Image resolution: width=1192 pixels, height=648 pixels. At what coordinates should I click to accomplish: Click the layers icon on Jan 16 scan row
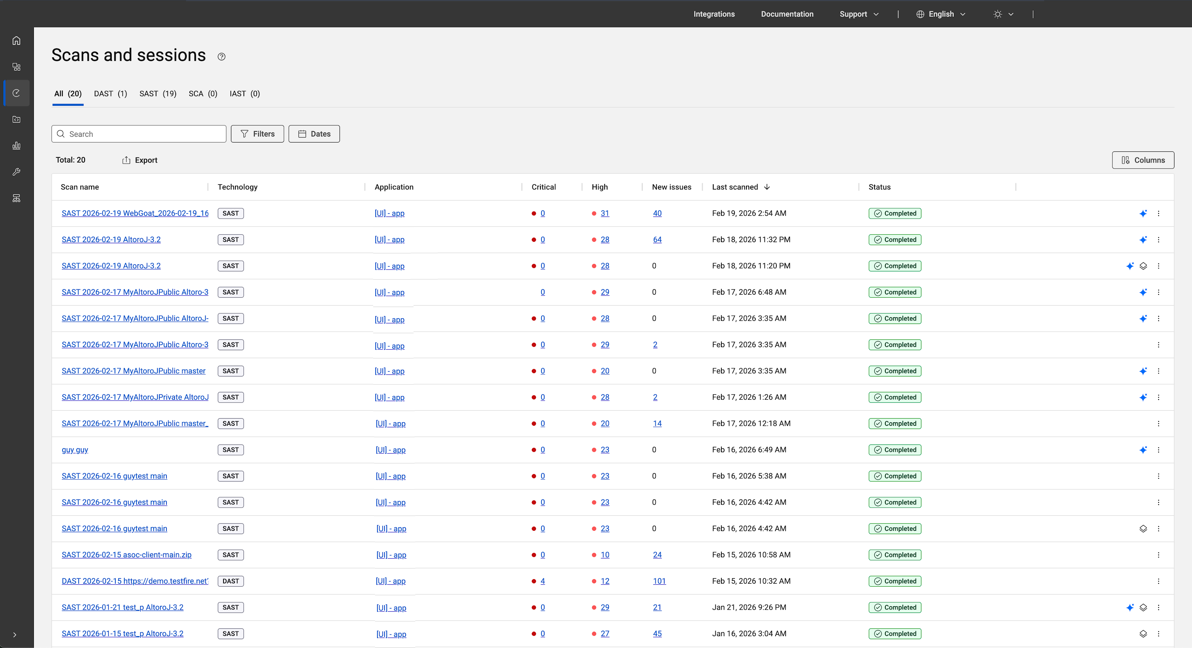coord(1143,634)
